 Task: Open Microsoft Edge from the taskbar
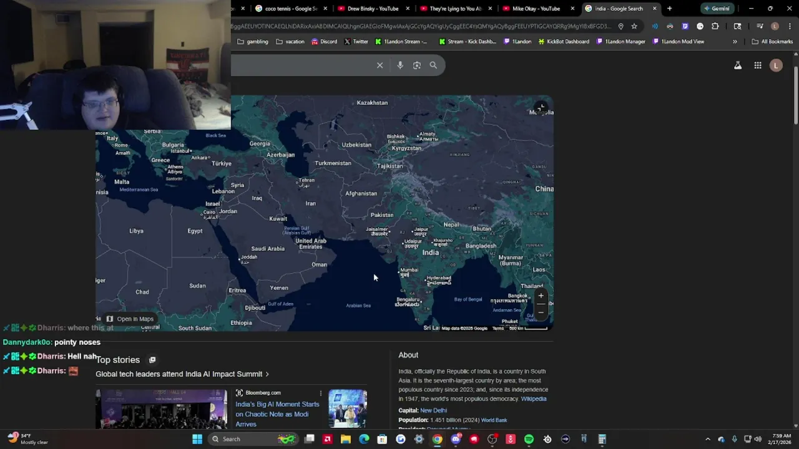point(364,439)
